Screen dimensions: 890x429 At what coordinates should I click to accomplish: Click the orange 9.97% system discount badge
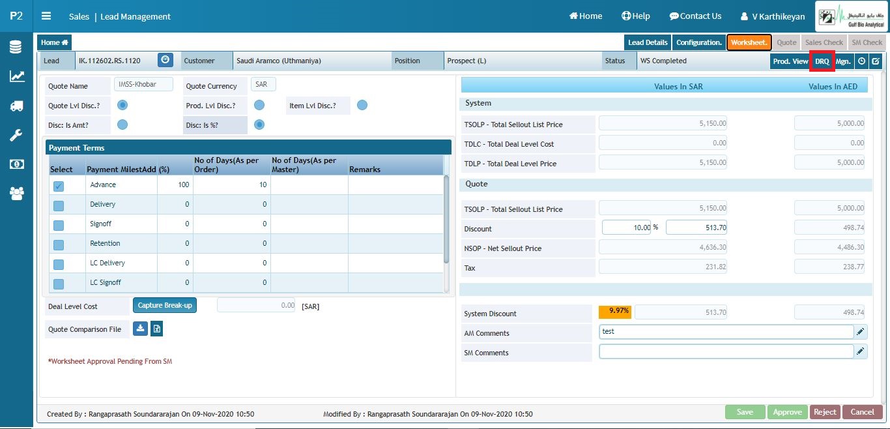[x=615, y=312]
